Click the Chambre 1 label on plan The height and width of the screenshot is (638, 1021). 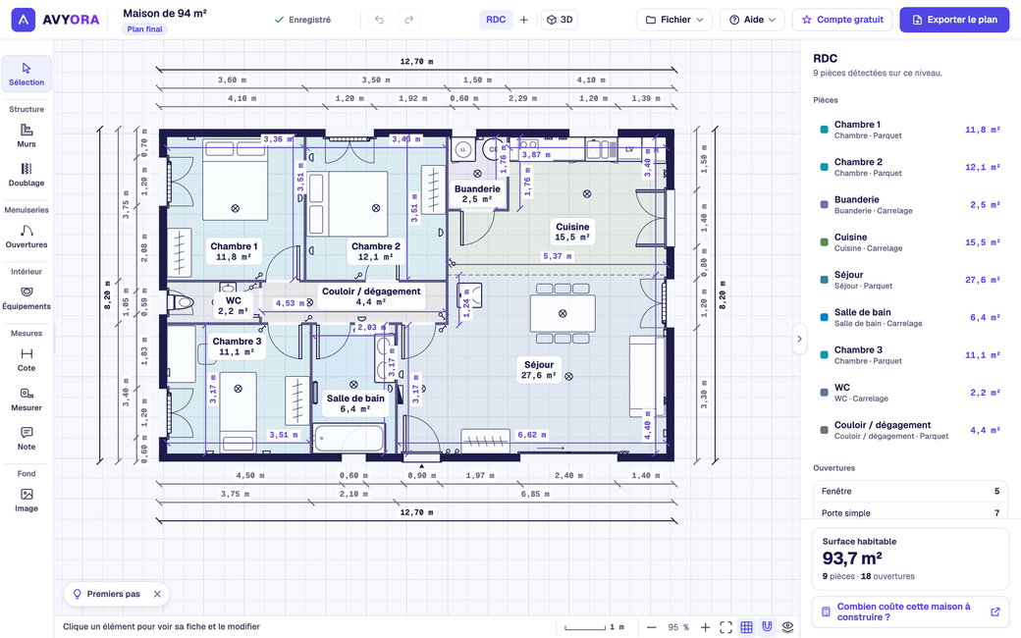(234, 251)
